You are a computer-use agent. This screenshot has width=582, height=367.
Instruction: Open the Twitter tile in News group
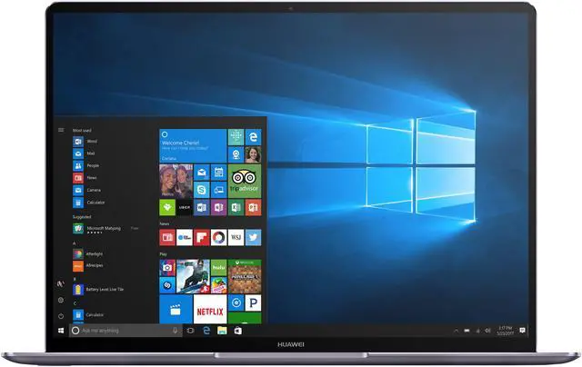[253, 237]
